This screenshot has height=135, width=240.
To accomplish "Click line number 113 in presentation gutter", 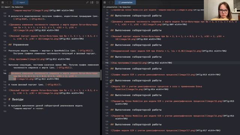I will [106, 63].
